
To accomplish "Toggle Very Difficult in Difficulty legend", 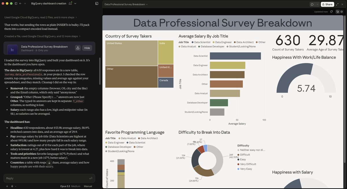I will click(247, 164).
